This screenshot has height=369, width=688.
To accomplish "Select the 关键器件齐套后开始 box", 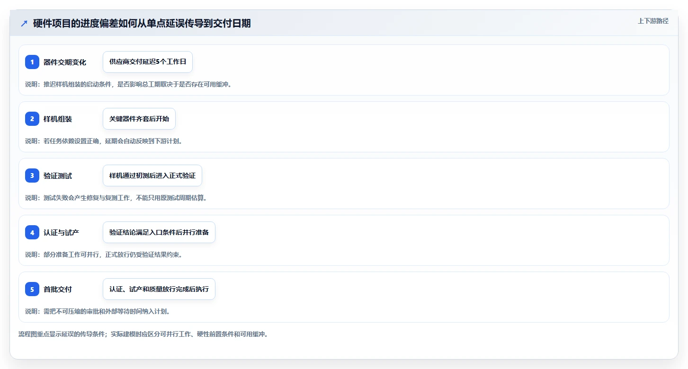I will [139, 119].
